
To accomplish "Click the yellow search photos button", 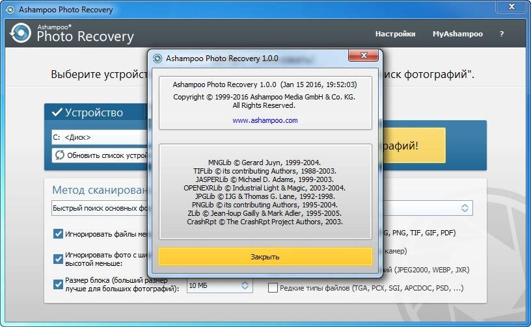I will pyautogui.click(x=414, y=146).
